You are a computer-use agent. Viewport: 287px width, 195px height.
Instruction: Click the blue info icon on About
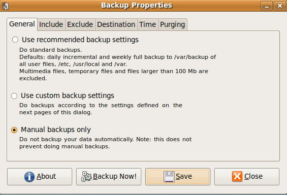pos(29,177)
